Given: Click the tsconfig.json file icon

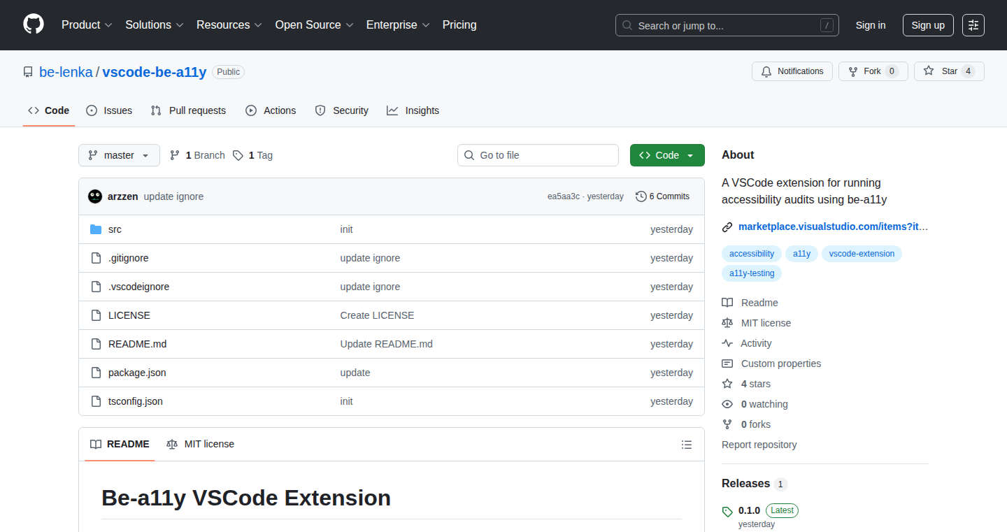Looking at the screenshot, I should pos(96,401).
